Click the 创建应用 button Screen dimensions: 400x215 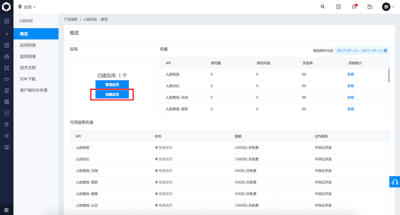pos(112,94)
